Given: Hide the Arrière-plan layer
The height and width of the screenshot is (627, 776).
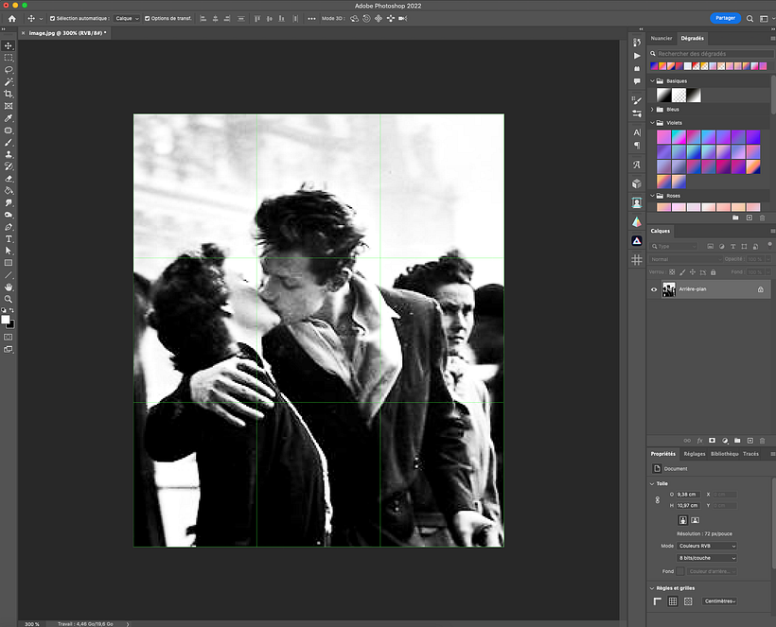Looking at the screenshot, I should (654, 289).
